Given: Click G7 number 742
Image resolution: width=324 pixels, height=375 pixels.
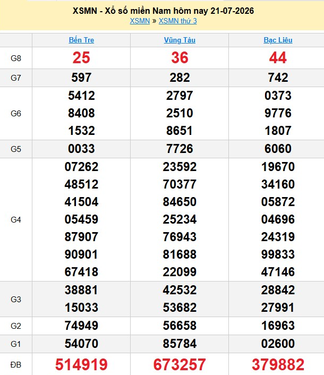Looking at the screenshot, I should 278,78.
